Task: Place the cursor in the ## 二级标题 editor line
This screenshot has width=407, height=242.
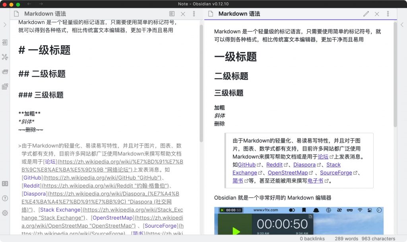Action: pos(42,74)
